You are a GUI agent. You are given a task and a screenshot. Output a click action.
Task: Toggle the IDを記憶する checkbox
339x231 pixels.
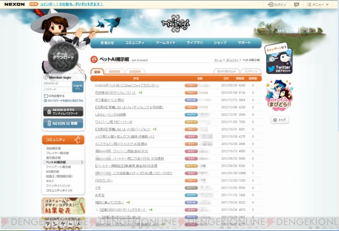[45, 96]
